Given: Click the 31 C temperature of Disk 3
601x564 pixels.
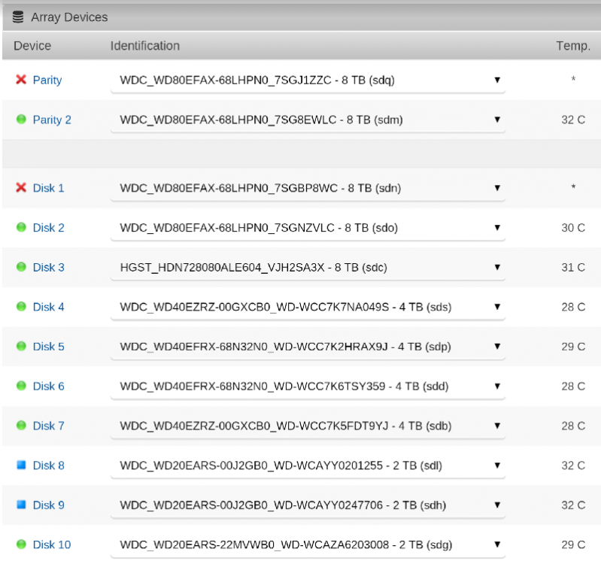Looking at the screenshot, I should click(573, 268).
